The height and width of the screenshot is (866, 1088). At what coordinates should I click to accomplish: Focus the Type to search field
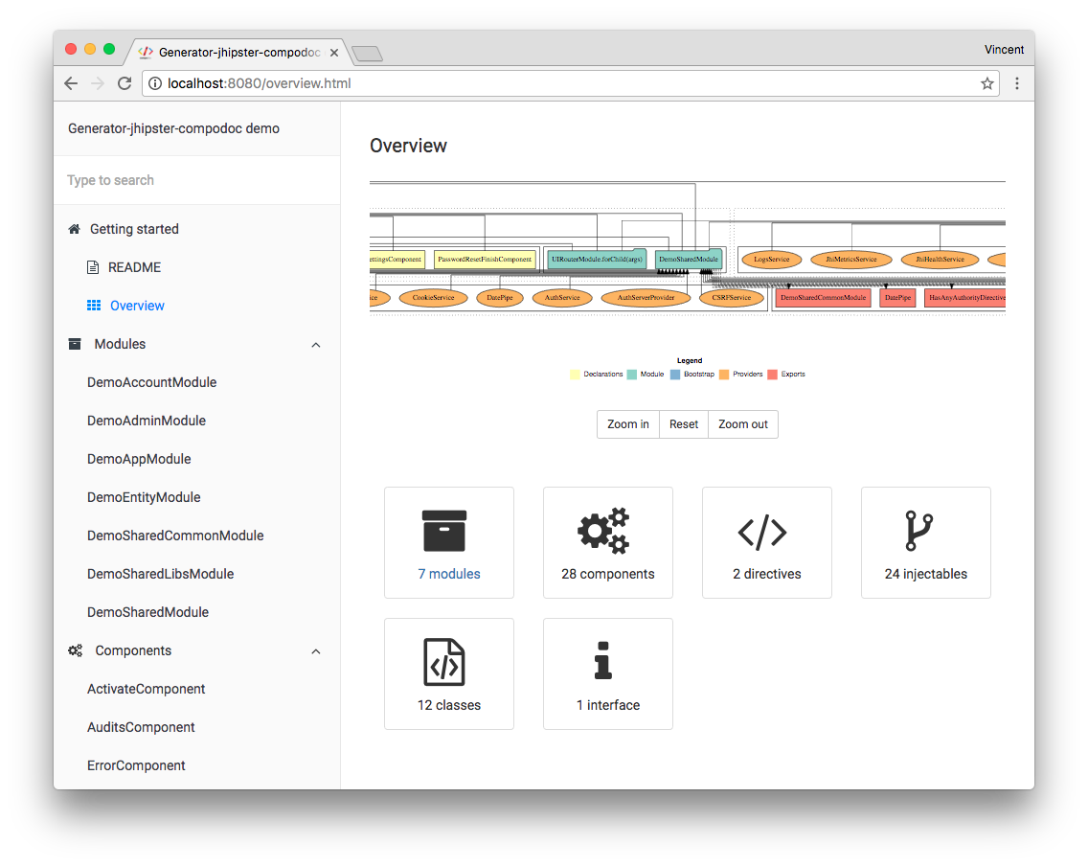197,180
